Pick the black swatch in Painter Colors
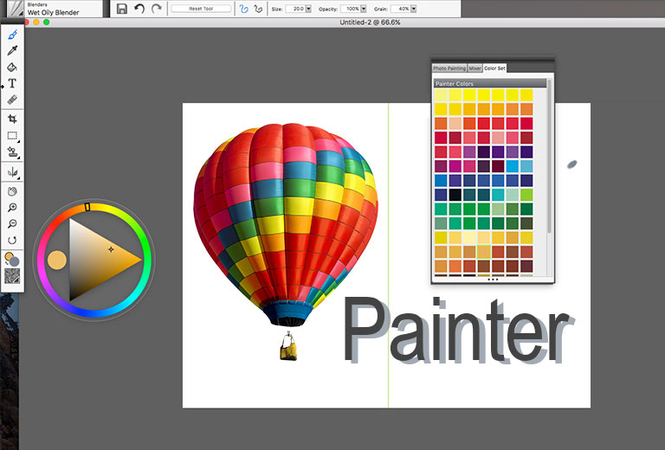Viewport: 665px width, 450px height. [455, 195]
